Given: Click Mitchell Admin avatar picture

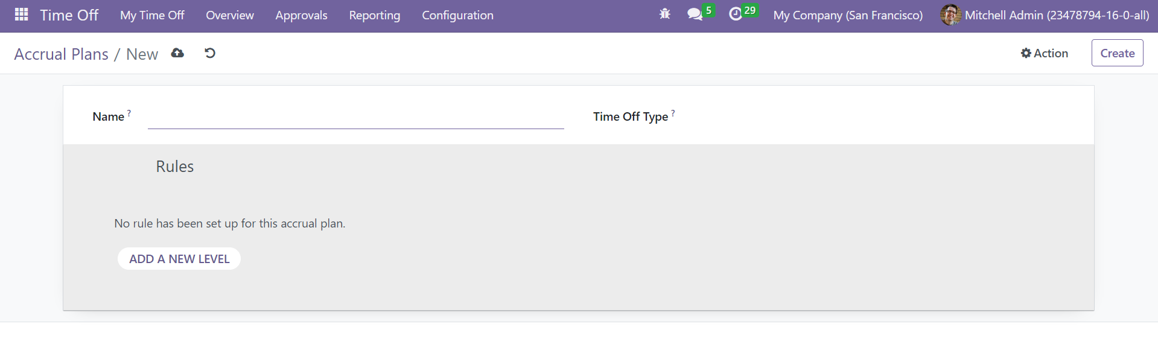Looking at the screenshot, I should (950, 15).
